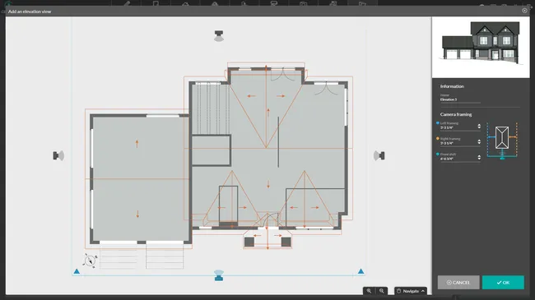The height and width of the screenshot is (300, 535).
Task: Select the top elevation camera
Action: click(x=219, y=36)
